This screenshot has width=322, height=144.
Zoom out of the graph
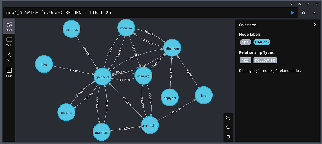pyautogui.click(x=228, y=127)
